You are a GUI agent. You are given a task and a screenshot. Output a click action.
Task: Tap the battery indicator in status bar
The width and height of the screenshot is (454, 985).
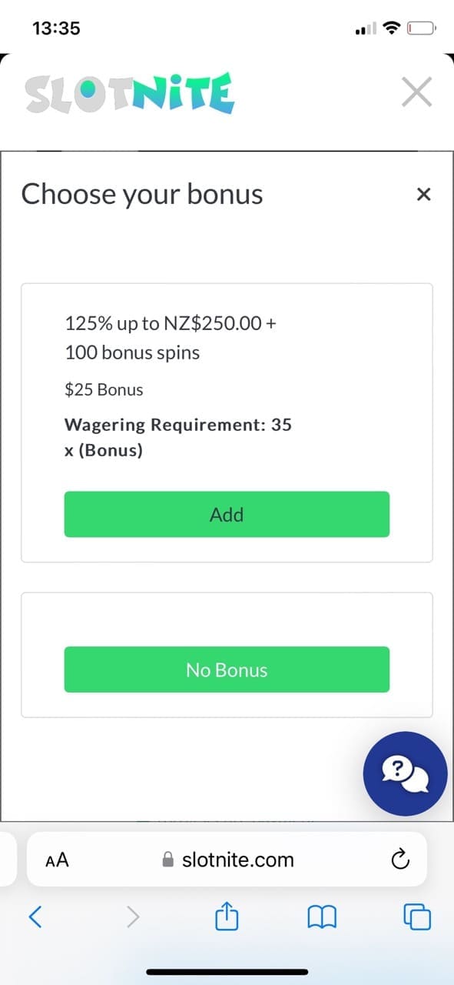pos(422,29)
